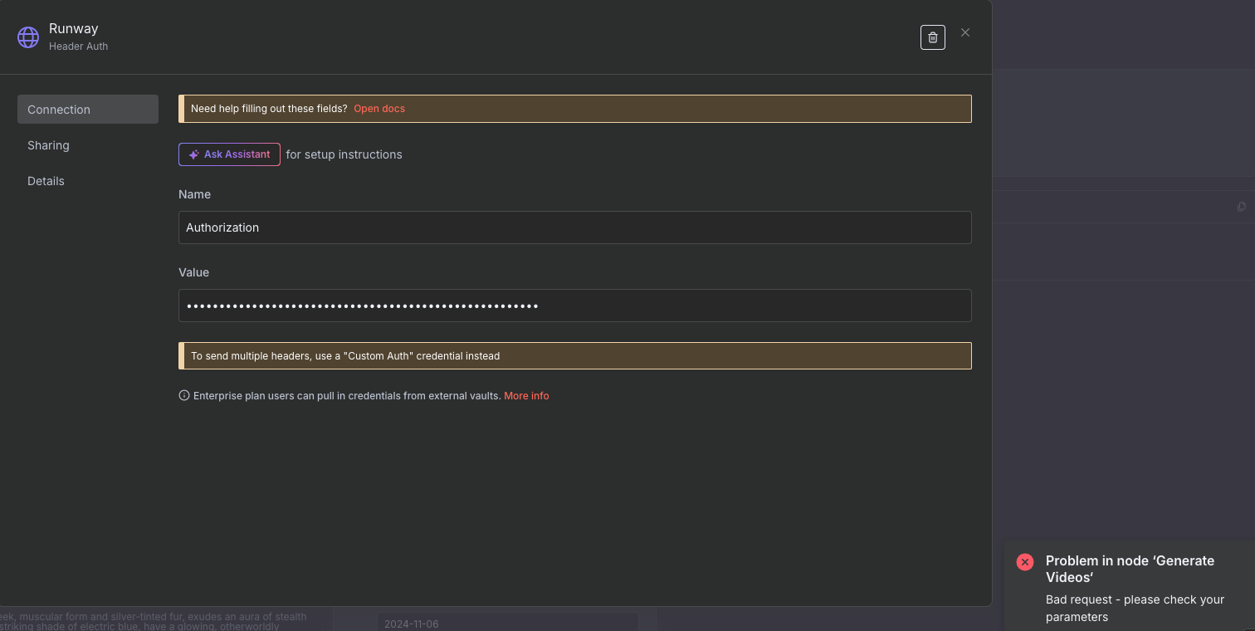Image resolution: width=1255 pixels, height=631 pixels.
Task: Open the delete credential trash icon
Action: tap(932, 37)
